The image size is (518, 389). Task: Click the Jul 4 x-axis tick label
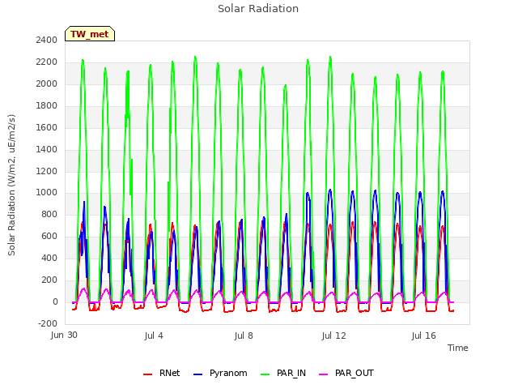click(x=154, y=336)
